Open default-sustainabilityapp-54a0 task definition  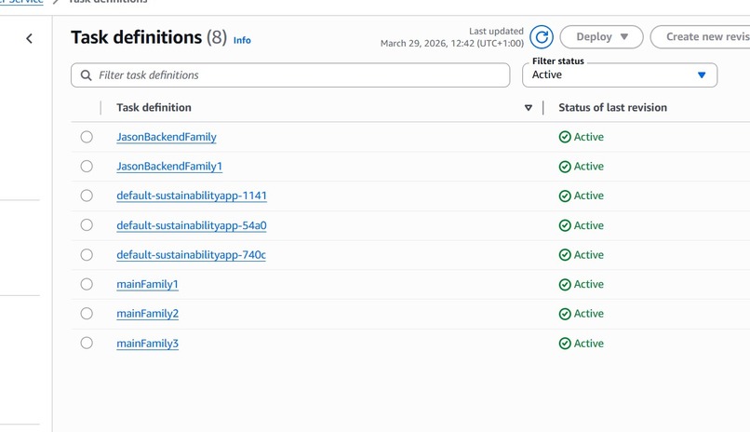point(192,225)
